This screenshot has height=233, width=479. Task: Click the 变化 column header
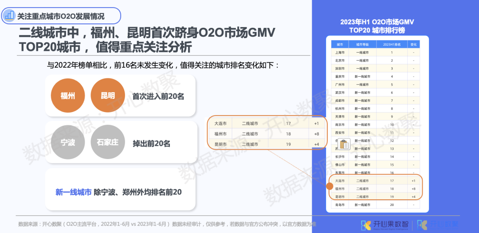click(x=413, y=45)
